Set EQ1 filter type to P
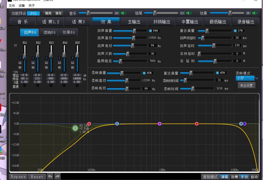The width and height of the screenshot is (263, 180). tap(20, 58)
